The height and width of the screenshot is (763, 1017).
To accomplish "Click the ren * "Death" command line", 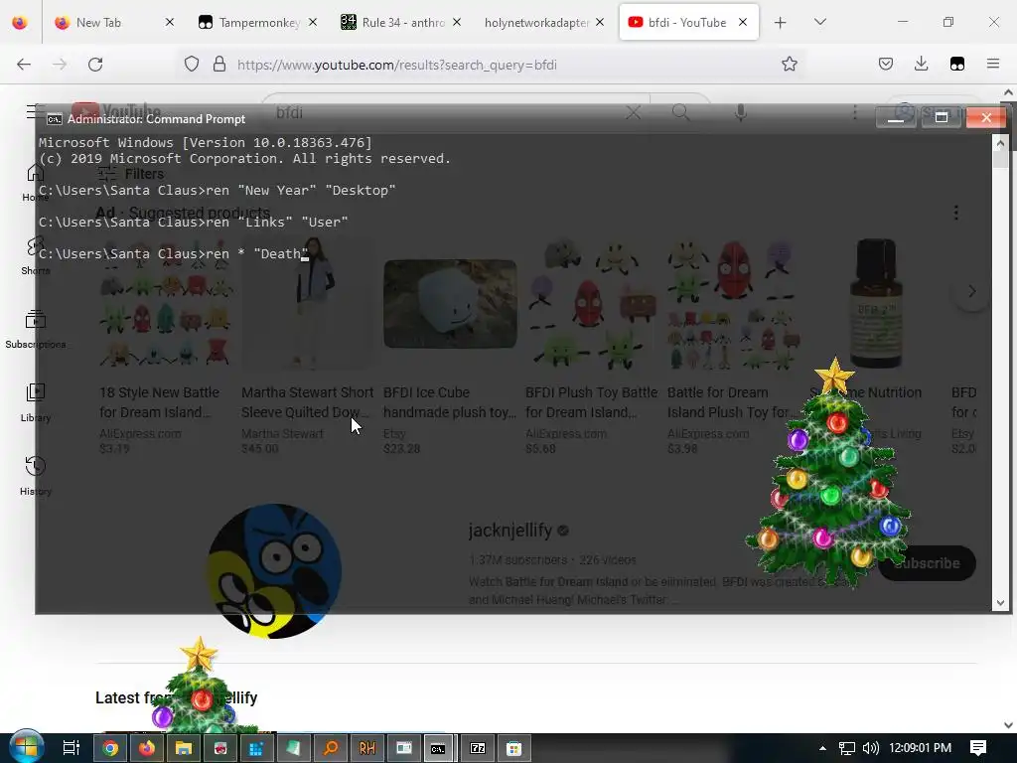I will point(173,254).
